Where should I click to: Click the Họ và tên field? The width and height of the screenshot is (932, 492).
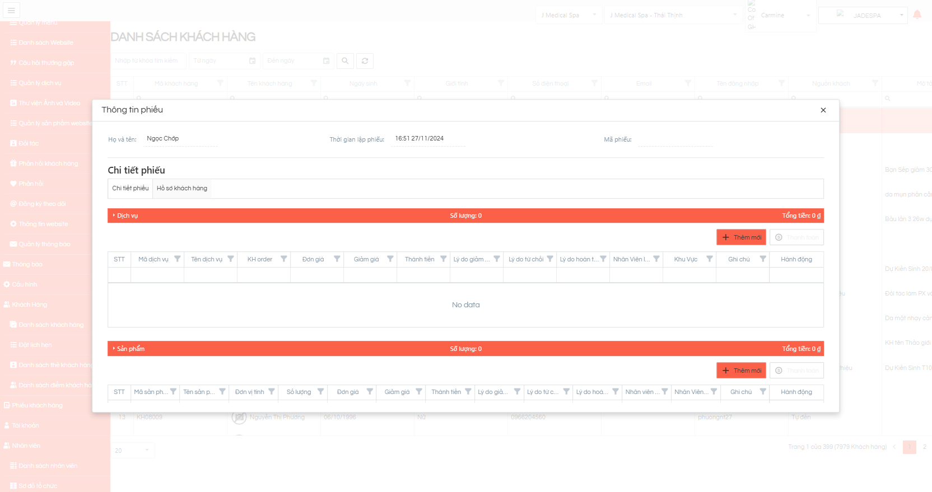pyautogui.click(x=180, y=139)
